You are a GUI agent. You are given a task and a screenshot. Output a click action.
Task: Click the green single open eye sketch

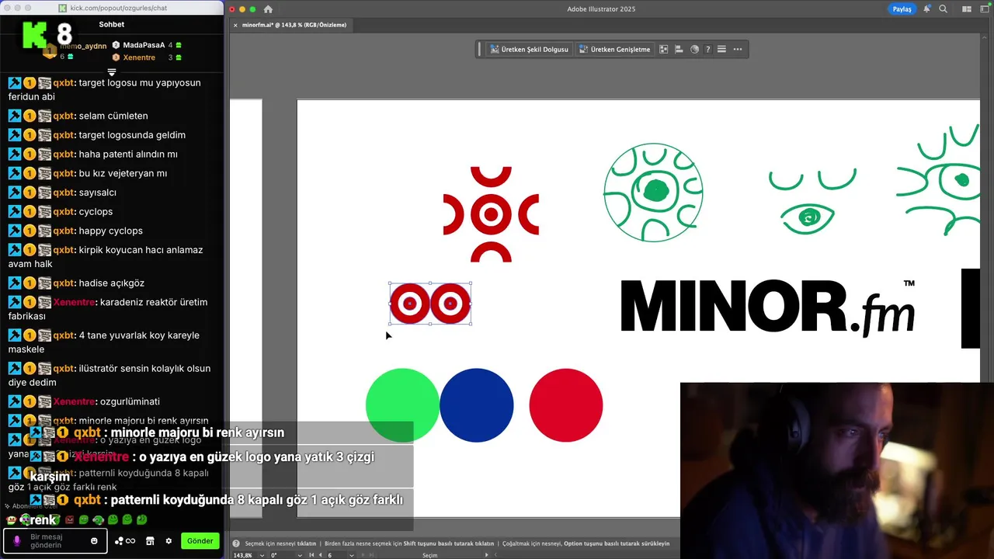click(x=808, y=219)
